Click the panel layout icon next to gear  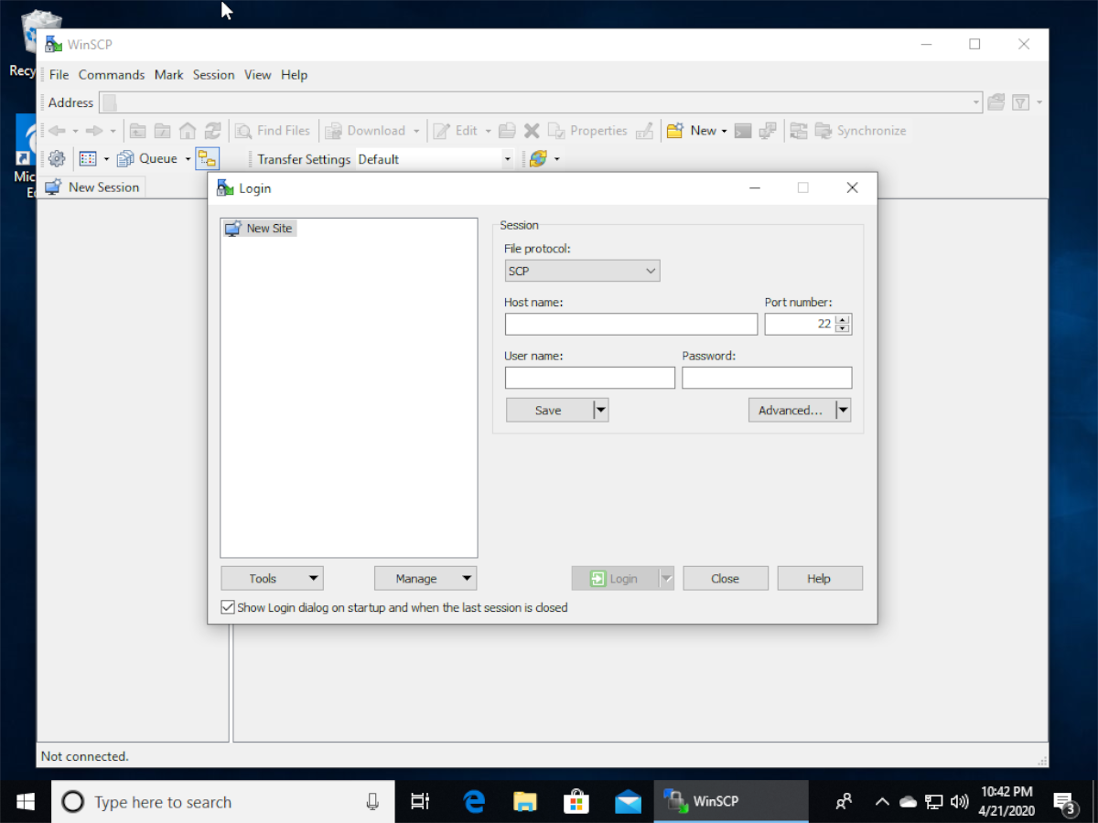click(87, 158)
